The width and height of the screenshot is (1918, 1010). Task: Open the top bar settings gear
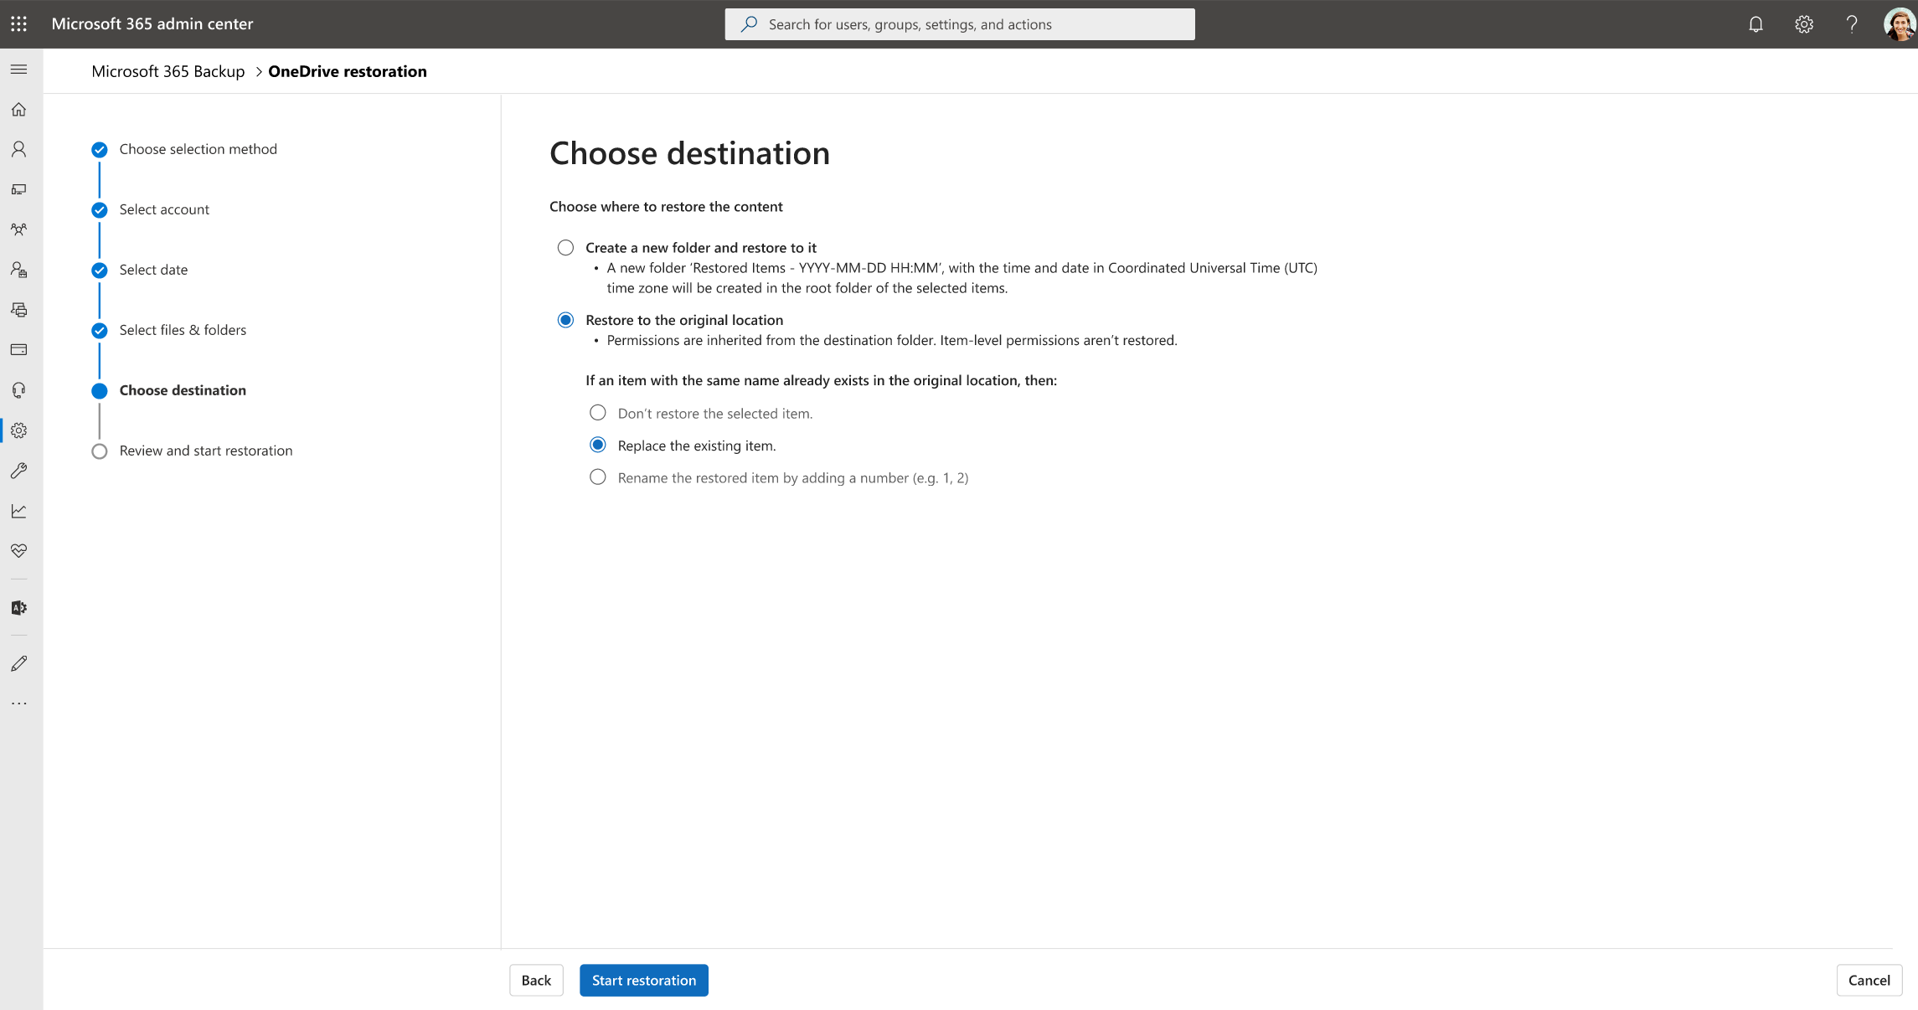tap(1804, 24)
